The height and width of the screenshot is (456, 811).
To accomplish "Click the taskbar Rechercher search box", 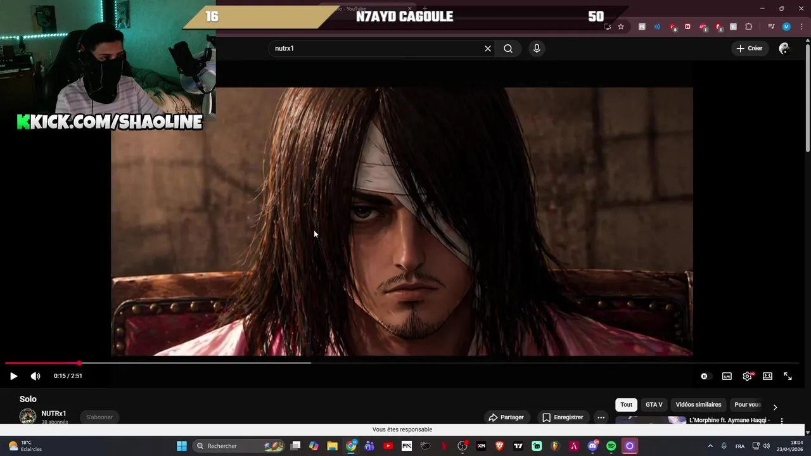I will point(239,446).
